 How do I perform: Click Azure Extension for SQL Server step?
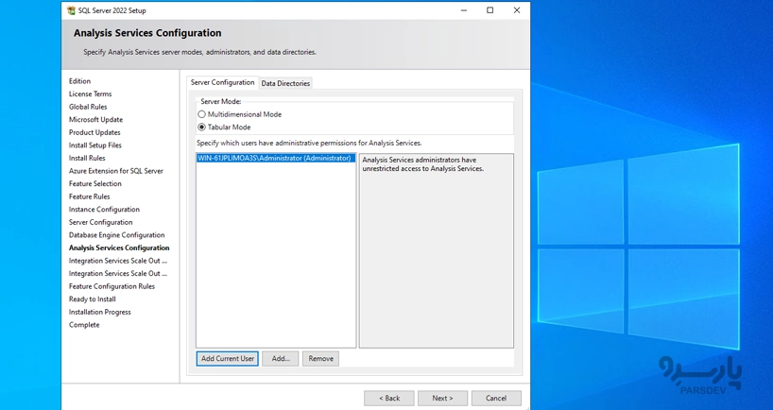click(115, 171)
